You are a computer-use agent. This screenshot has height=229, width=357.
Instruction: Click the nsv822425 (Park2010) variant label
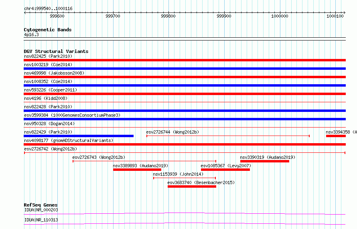click(x=48, y=56)
